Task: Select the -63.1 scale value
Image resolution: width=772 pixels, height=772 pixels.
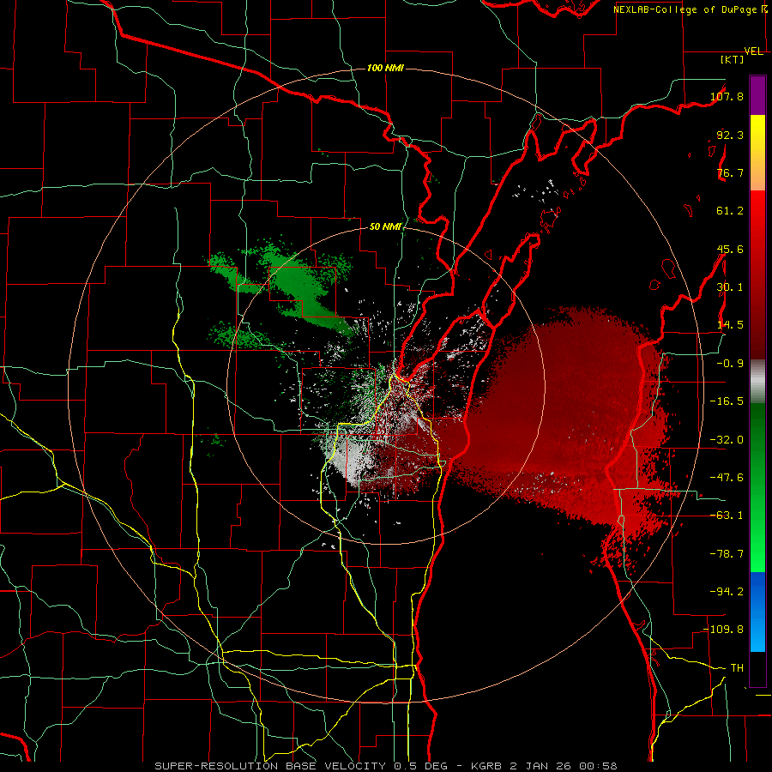Action: point(727,516)
